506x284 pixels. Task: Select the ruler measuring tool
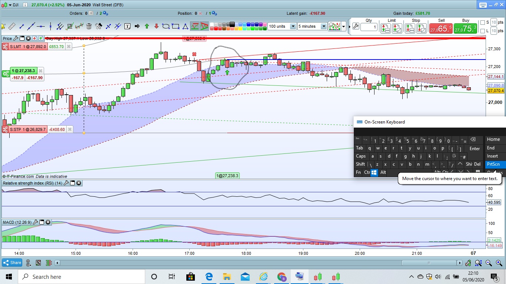coord(12,26)
